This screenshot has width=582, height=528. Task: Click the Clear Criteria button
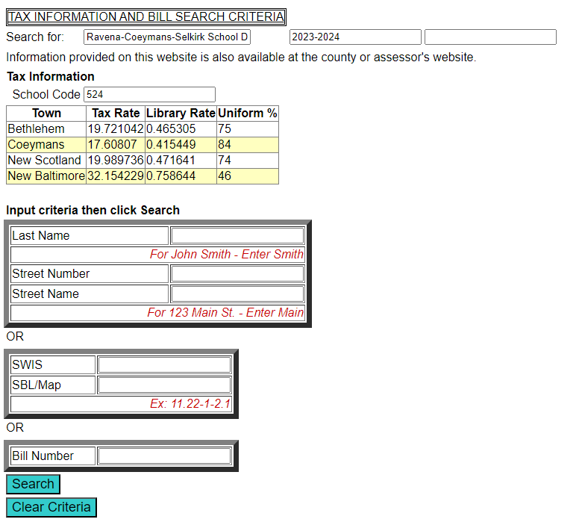[x=51, y=507]
